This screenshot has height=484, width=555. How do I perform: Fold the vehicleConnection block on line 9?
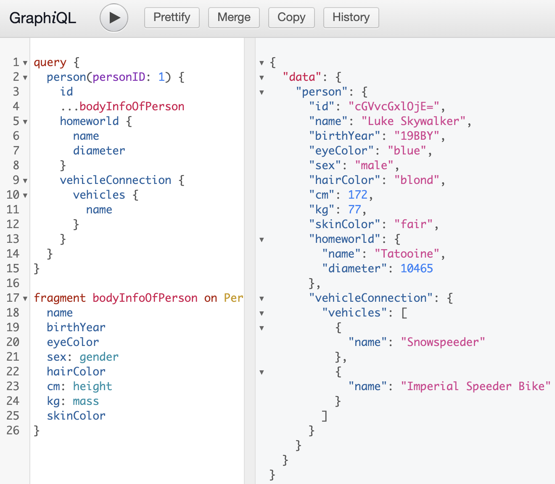tap(25, 181)
